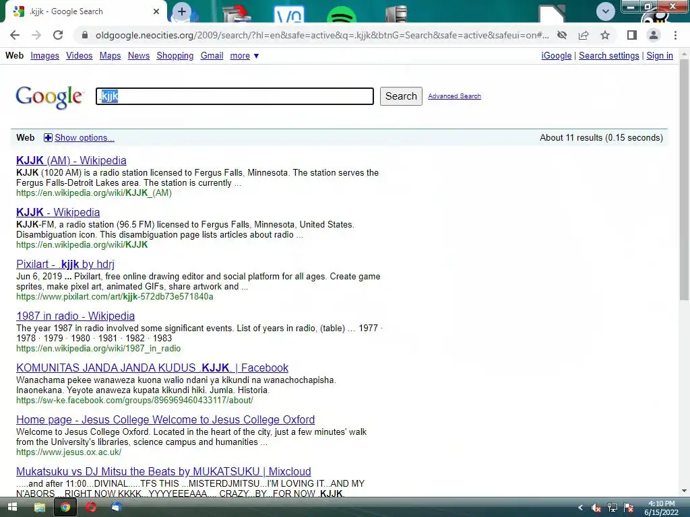The height and width of the screenshot is (517, 690).
Task: Open News search category
Action: pos(139,56)
